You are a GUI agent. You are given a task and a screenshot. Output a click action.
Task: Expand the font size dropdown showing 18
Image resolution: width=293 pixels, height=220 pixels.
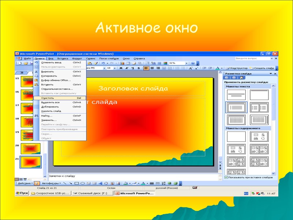[x=114, y=69]
